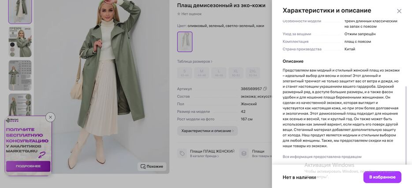The height and width of the screenshot is (188, 412).
Task: Click the MarketGuru logo in popup
Action: 12,120
